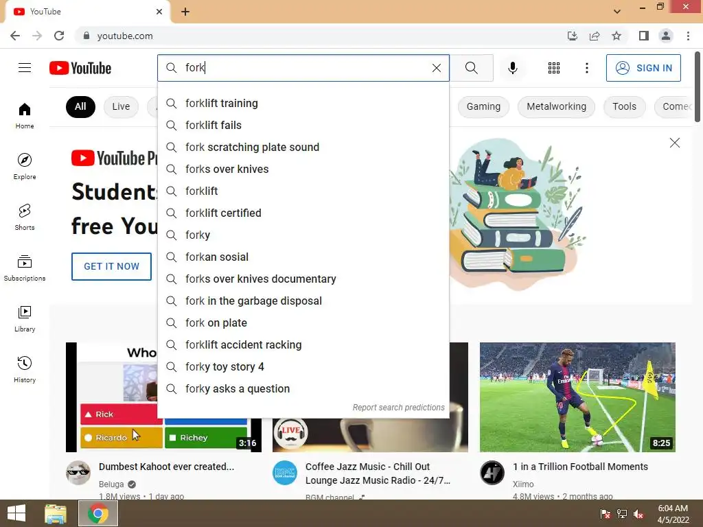703x527 pixels.
Task: Open Library in the sidebar
Action: click(x=25, y=318)
